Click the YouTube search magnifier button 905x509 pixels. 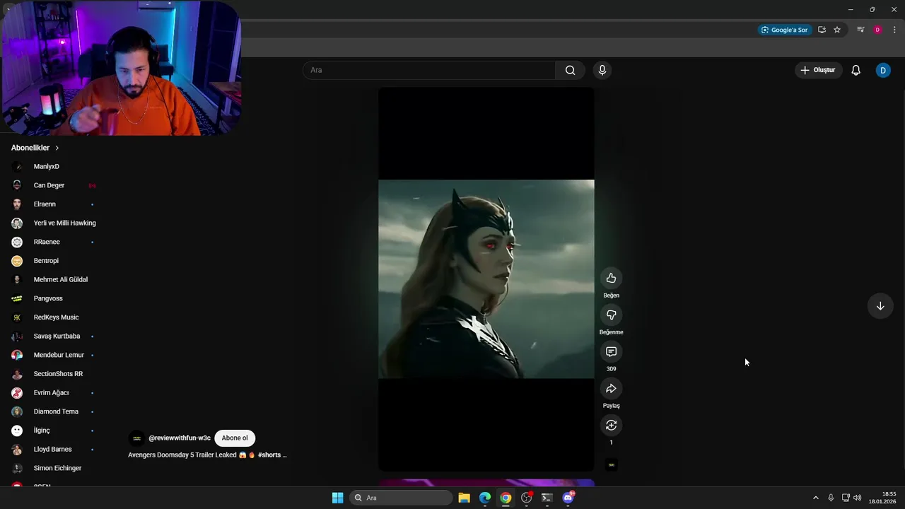[x=570, y=70]
